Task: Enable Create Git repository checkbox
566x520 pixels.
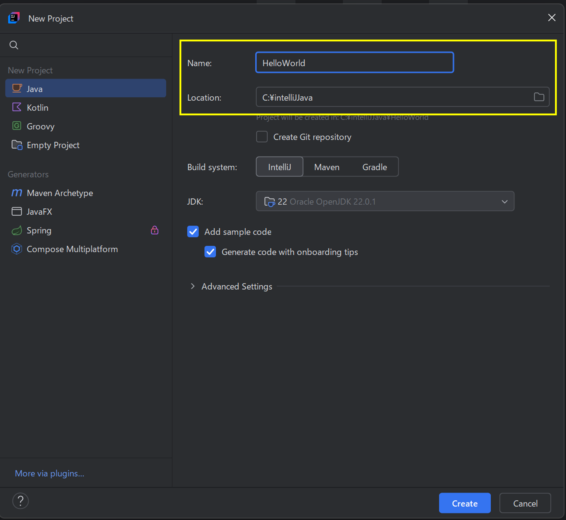Action: click(262, 137)
